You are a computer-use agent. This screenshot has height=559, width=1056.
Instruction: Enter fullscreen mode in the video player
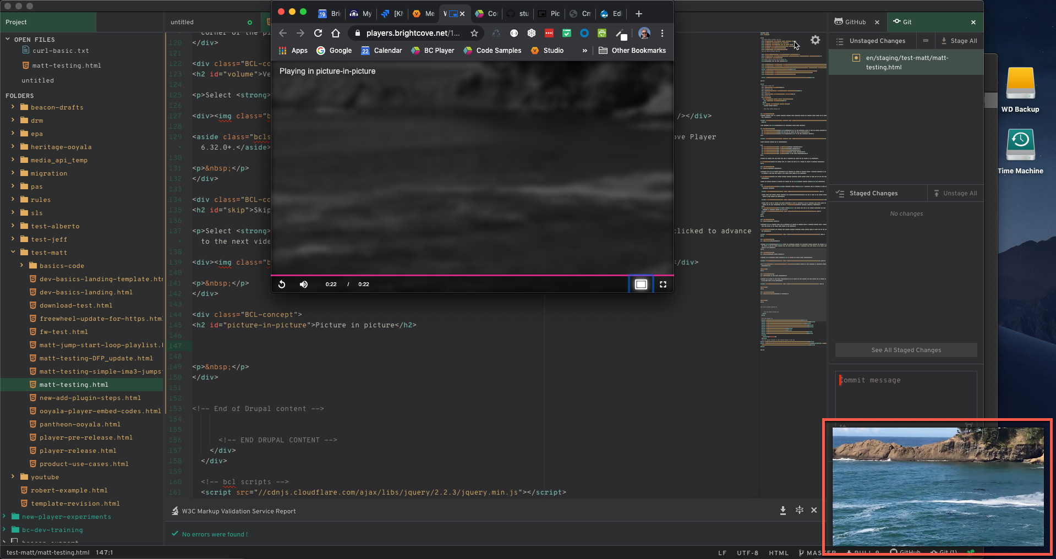663,284
